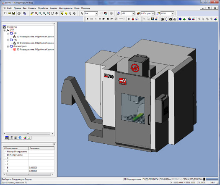Toggle the СЕТКА grid mode in status bar
This screenshot has height=185, width=220.
coord(186,179)
